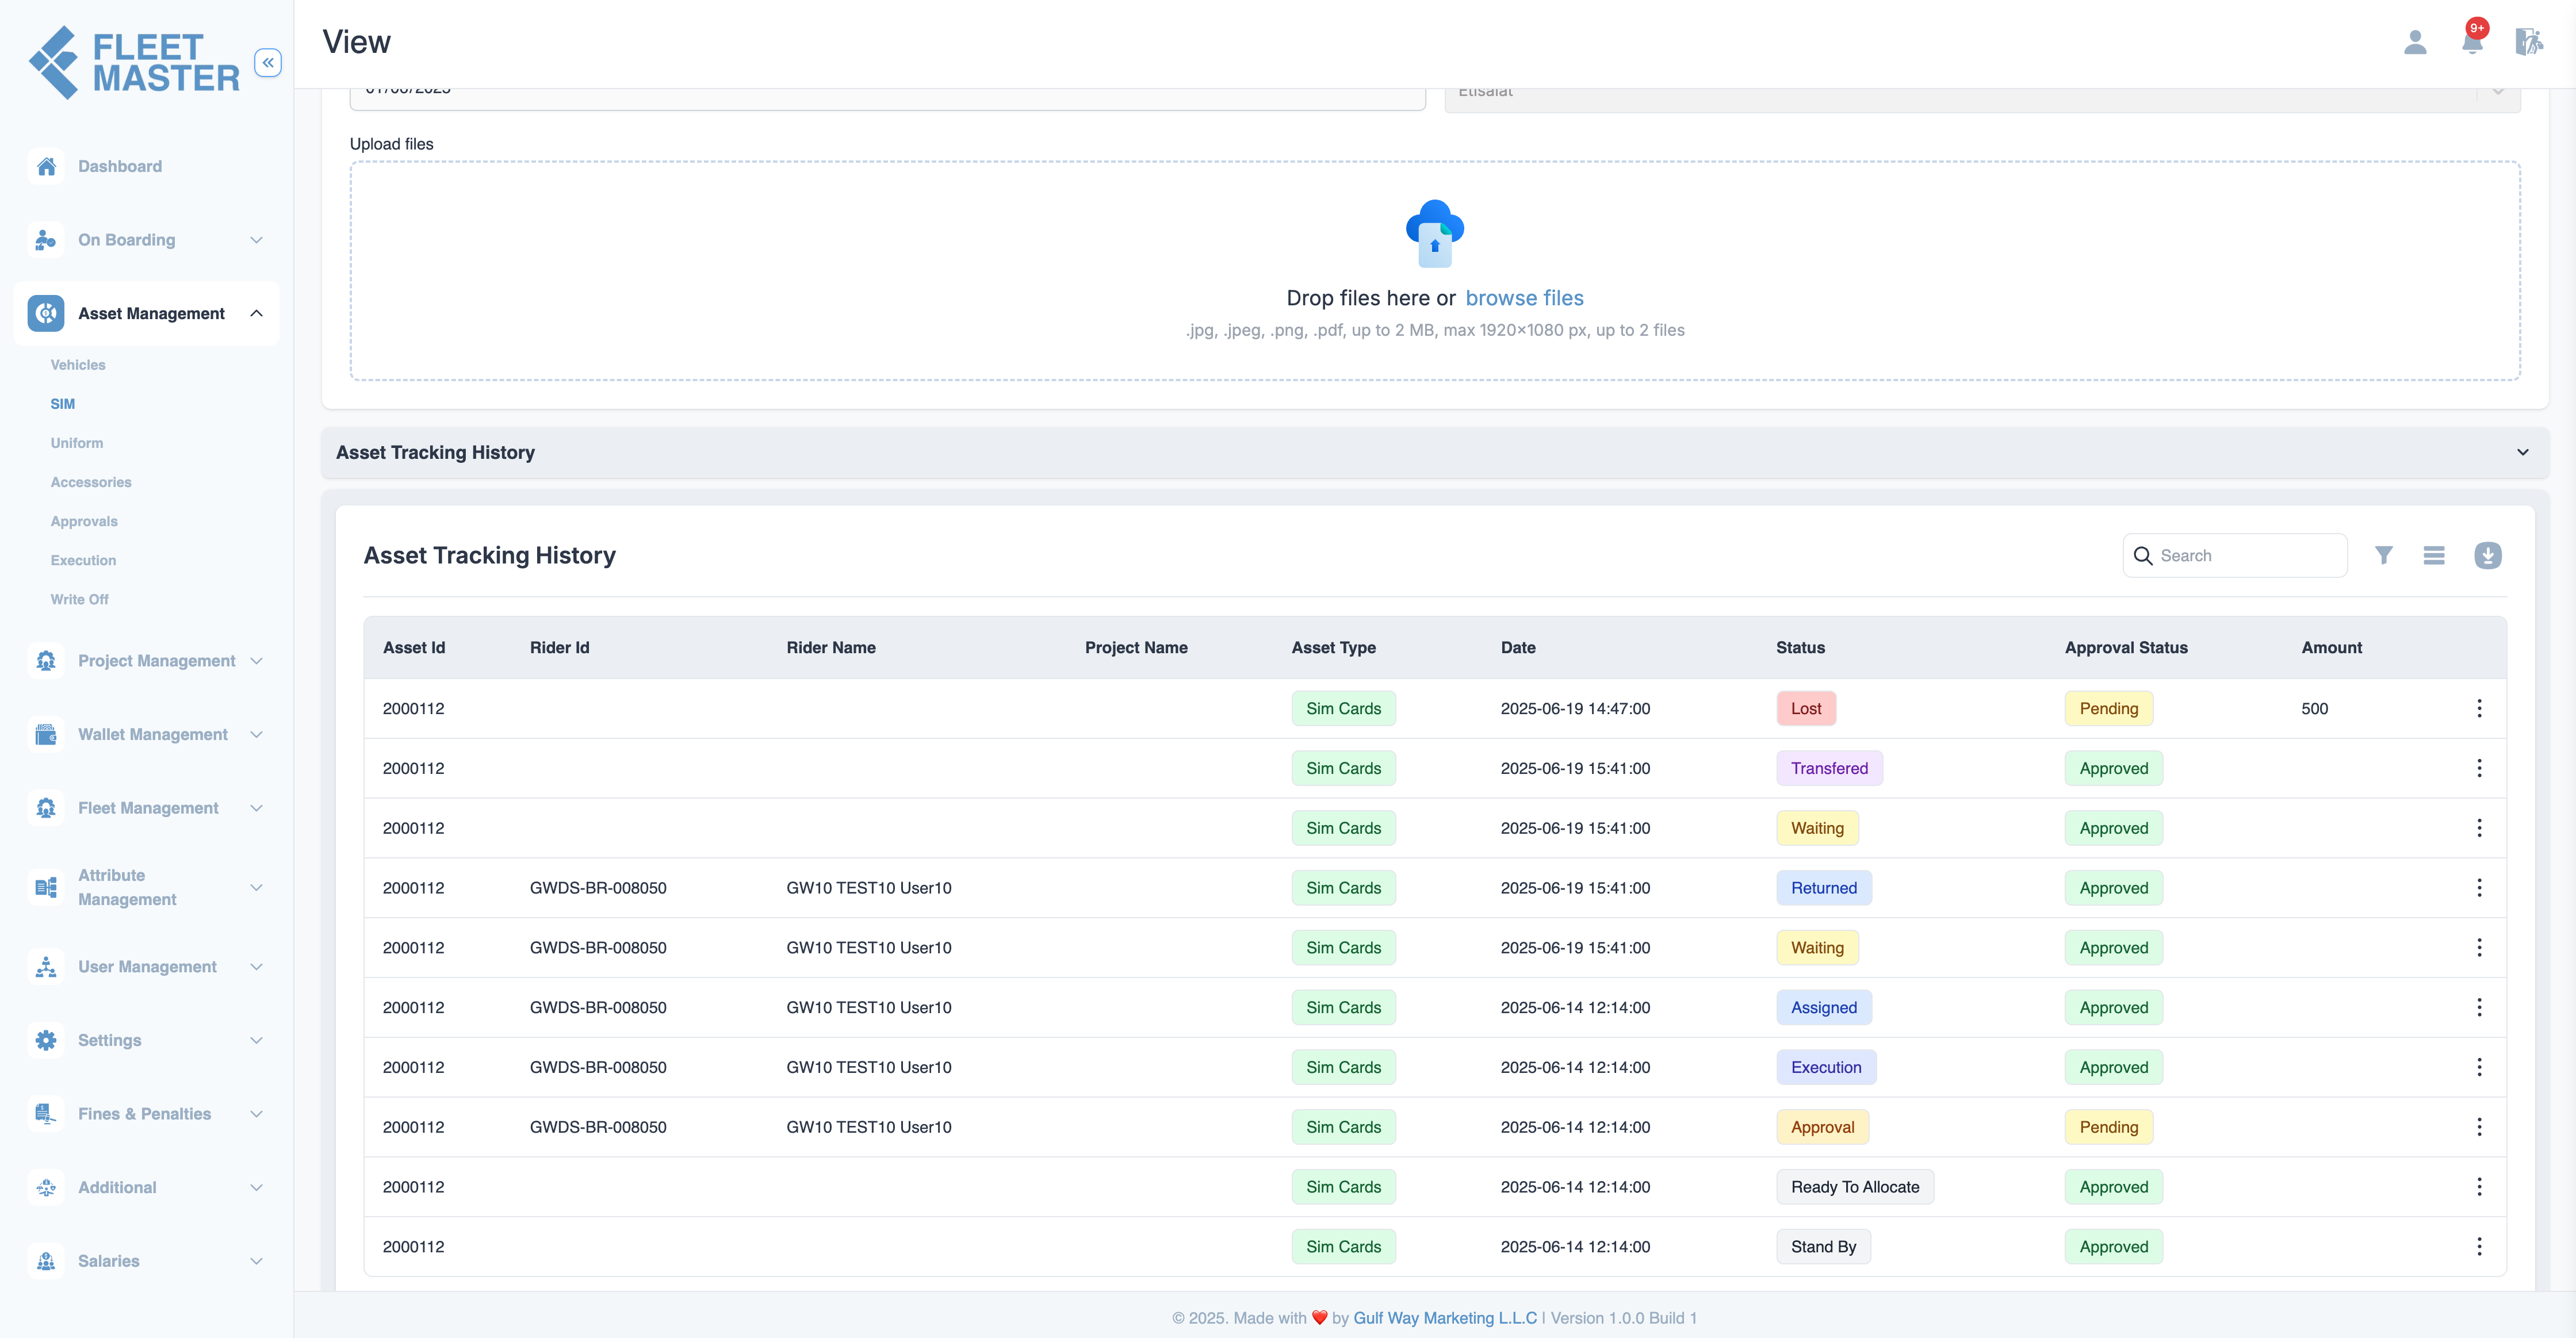Go to Dashboard in the sidebar
The image size is (2576, 1338).
click(x=120, y=166)
